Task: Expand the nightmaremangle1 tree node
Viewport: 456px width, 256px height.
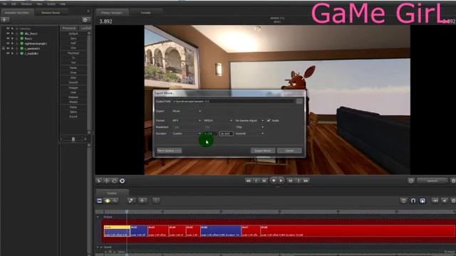Action: [17, 43]
